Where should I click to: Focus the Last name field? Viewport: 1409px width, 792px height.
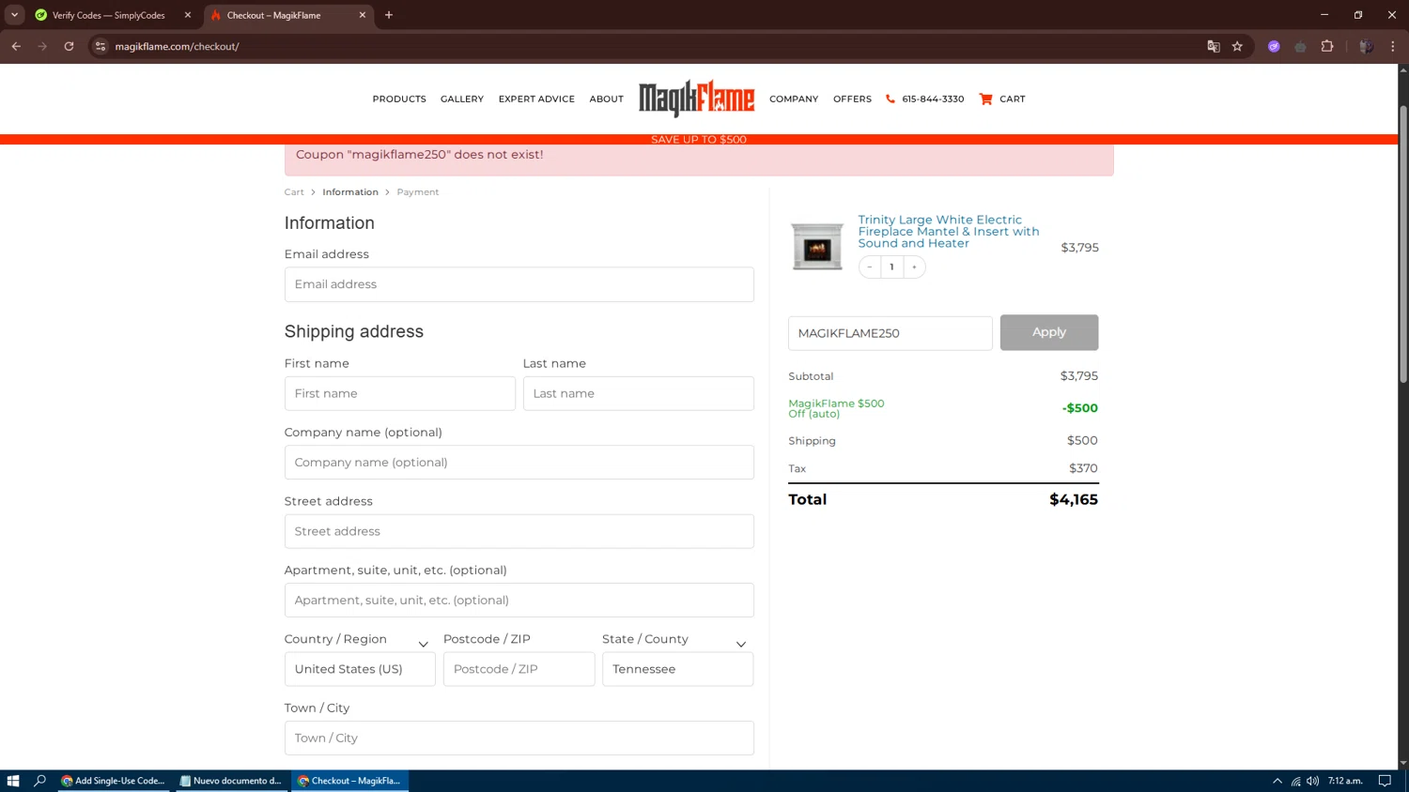[638, 393]
